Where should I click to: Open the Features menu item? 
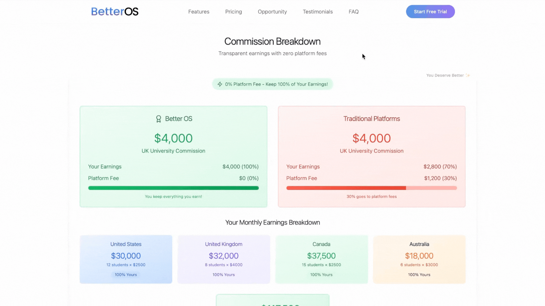[x=199, y=12]
